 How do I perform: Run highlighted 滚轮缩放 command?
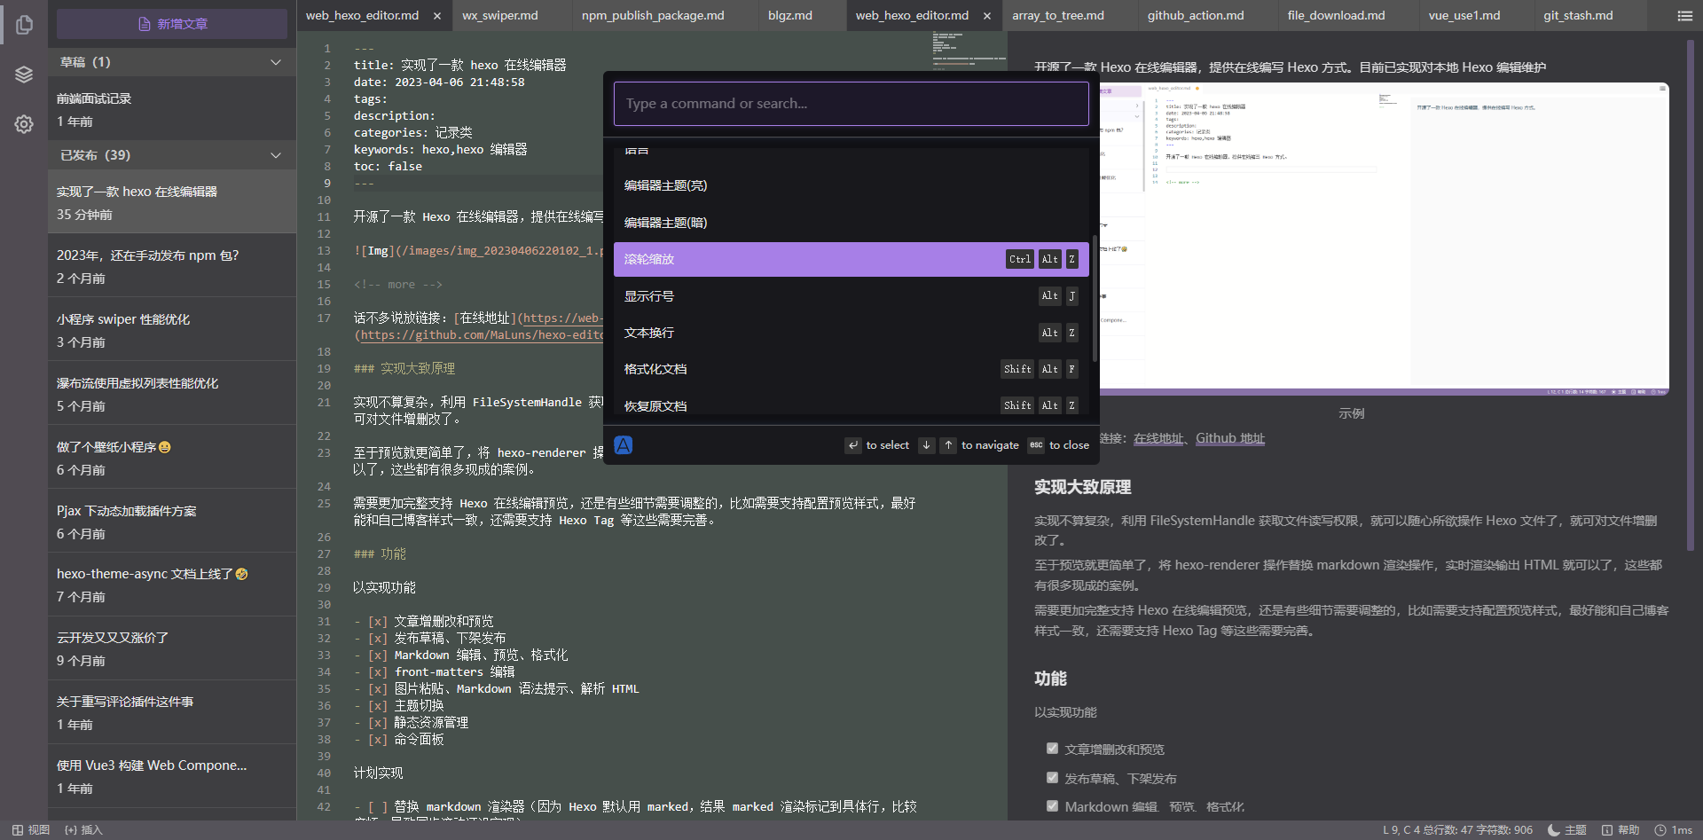(x=851, y=259)
